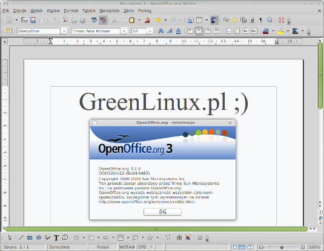Open the background color dropdown arrow
This screenshot has width=324, height=251.
[303, 31]
